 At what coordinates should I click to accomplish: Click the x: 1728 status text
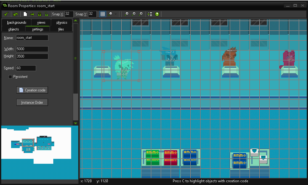point(86,181)
